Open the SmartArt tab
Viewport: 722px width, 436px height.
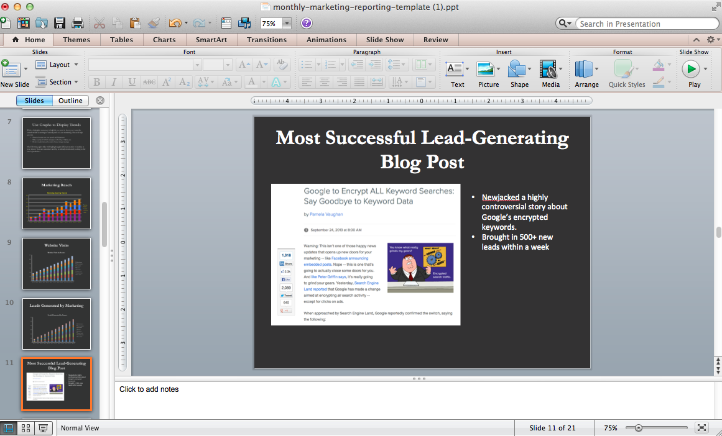pyautogui.click(x=211, y=40)
